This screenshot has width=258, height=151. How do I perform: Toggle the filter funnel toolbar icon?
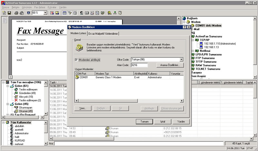70,13
